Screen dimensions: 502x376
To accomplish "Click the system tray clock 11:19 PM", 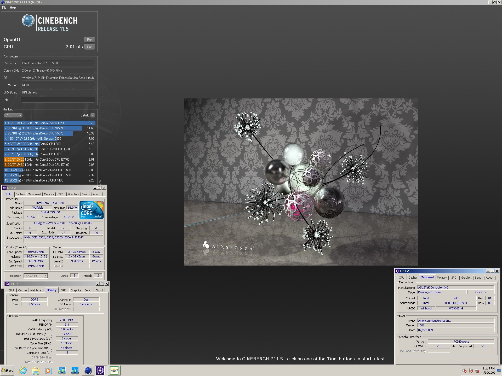I will point(489,368).
